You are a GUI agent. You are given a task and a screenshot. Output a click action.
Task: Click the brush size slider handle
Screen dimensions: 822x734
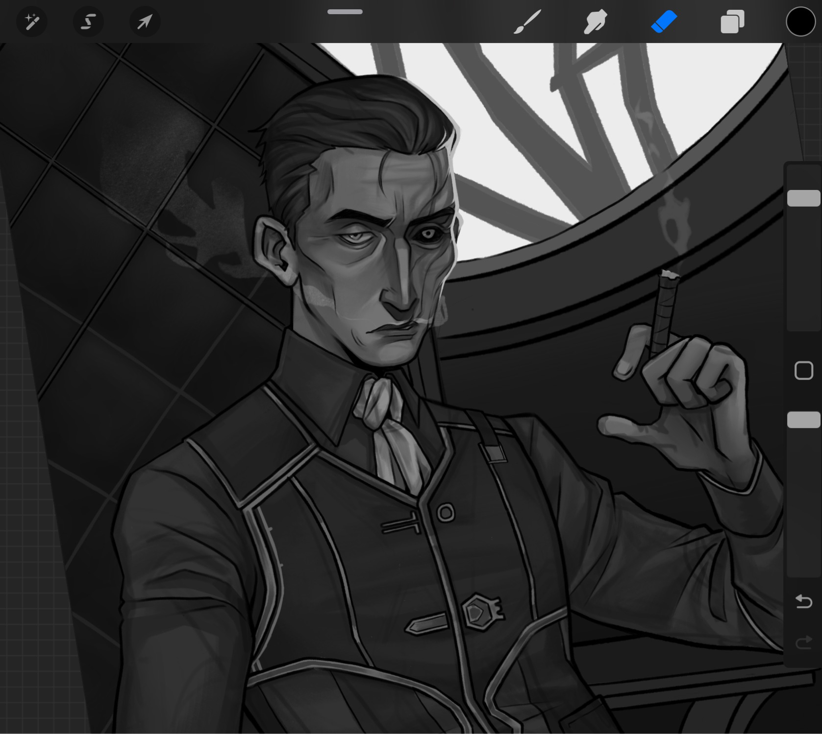tap(803, 198)
